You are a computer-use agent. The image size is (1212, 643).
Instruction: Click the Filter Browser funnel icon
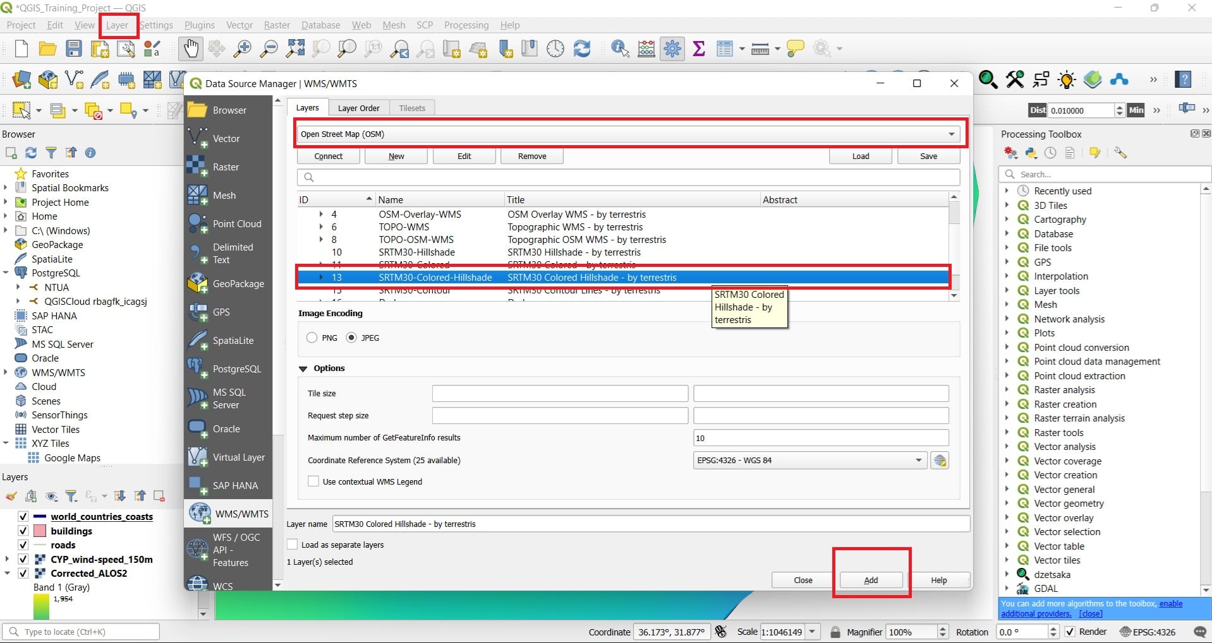51,153
